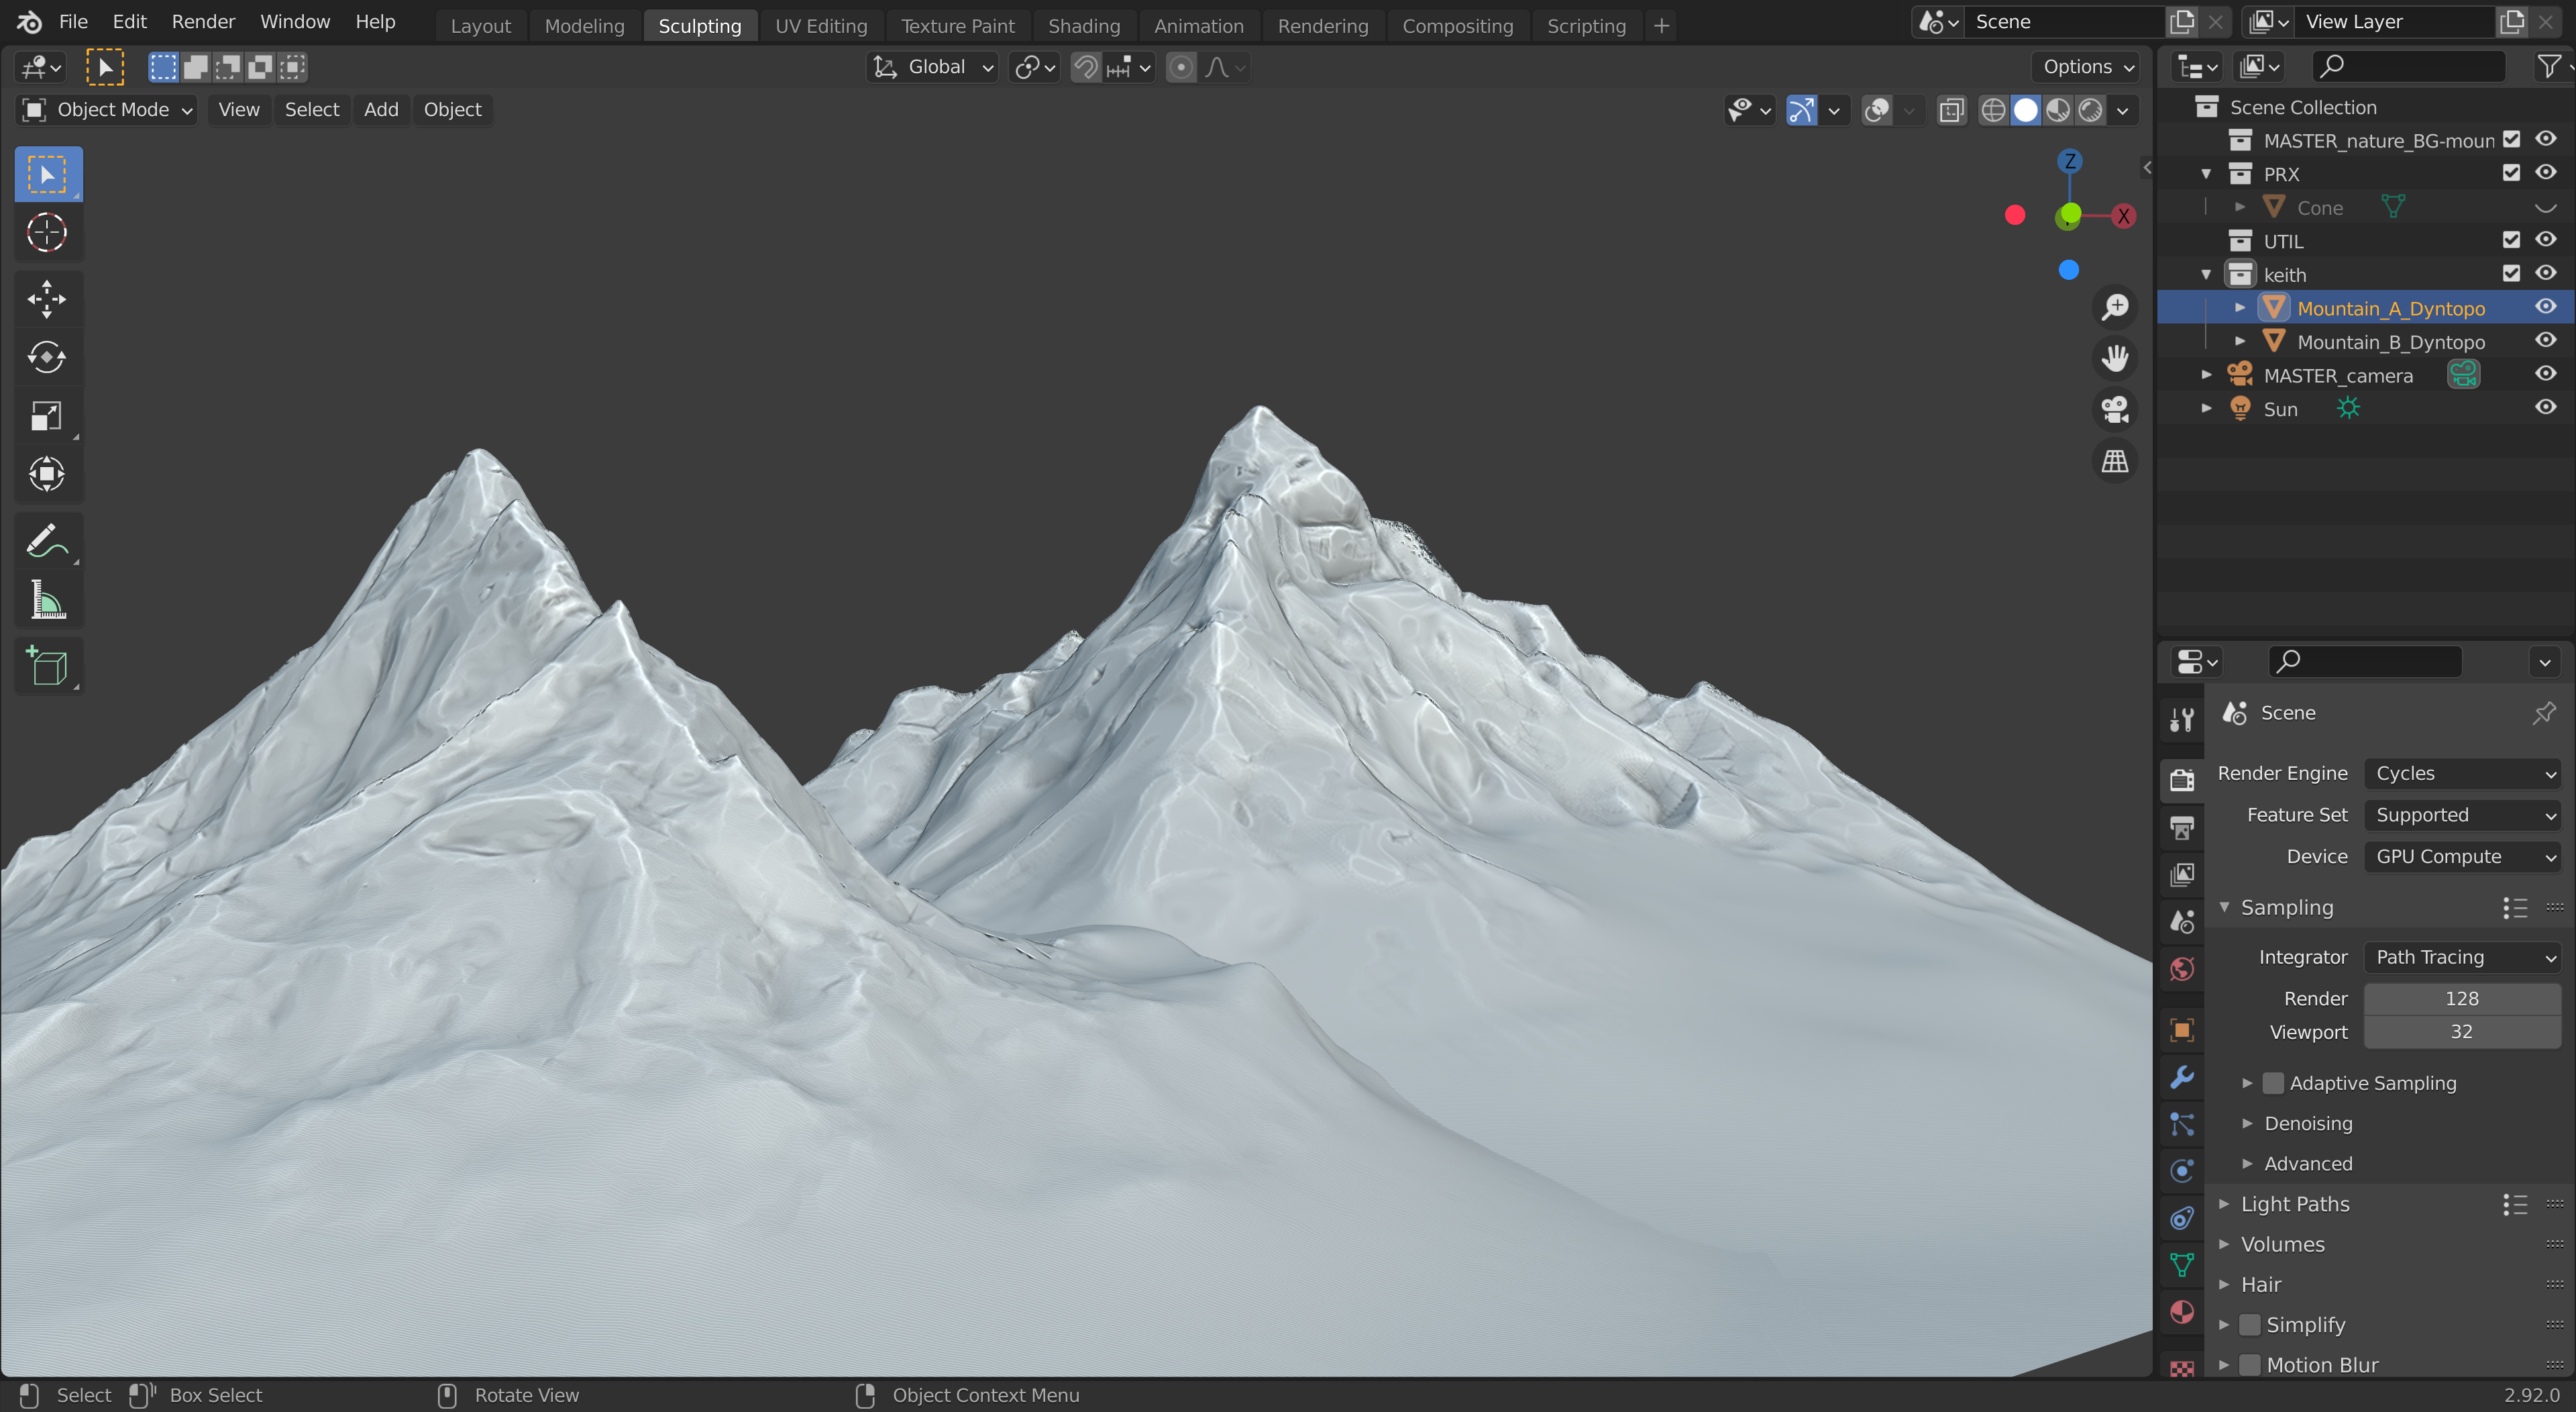This screenshot has width=2576, height=1412.
Task: Activate the Annotate tool
Action: [47, 542]
